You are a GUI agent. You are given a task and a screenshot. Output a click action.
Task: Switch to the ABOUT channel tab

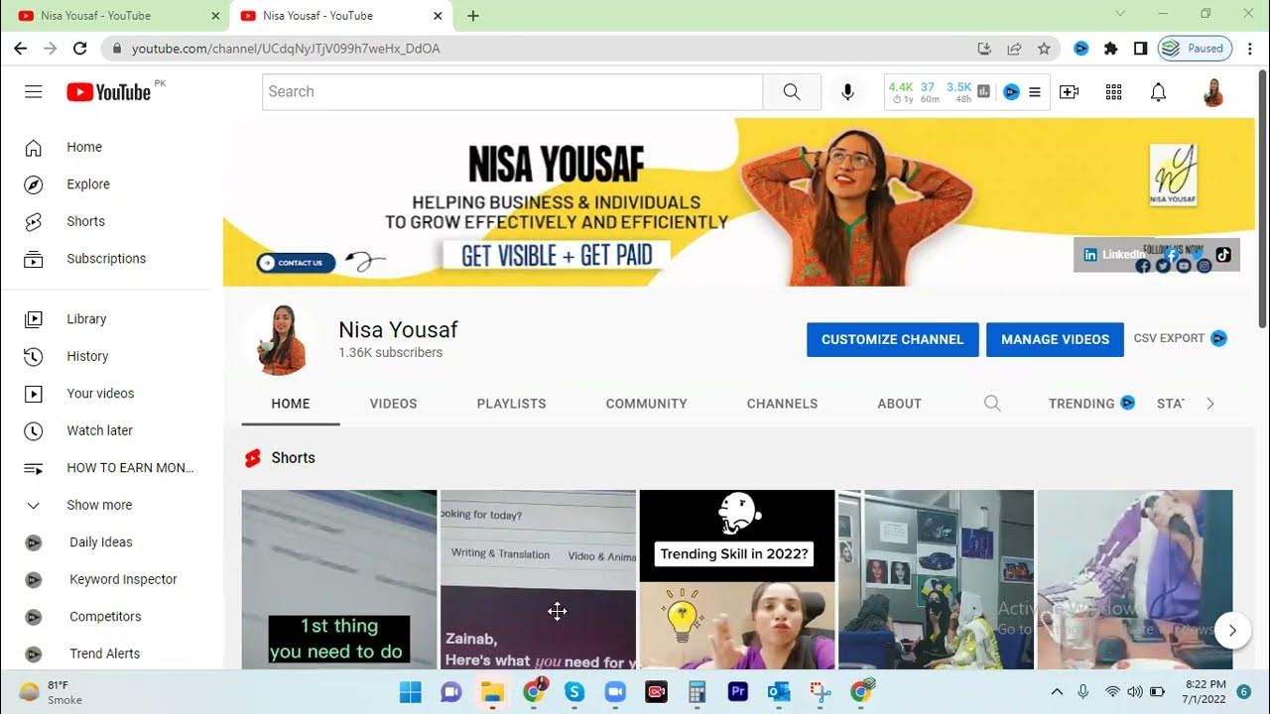(x=899, y=404)
